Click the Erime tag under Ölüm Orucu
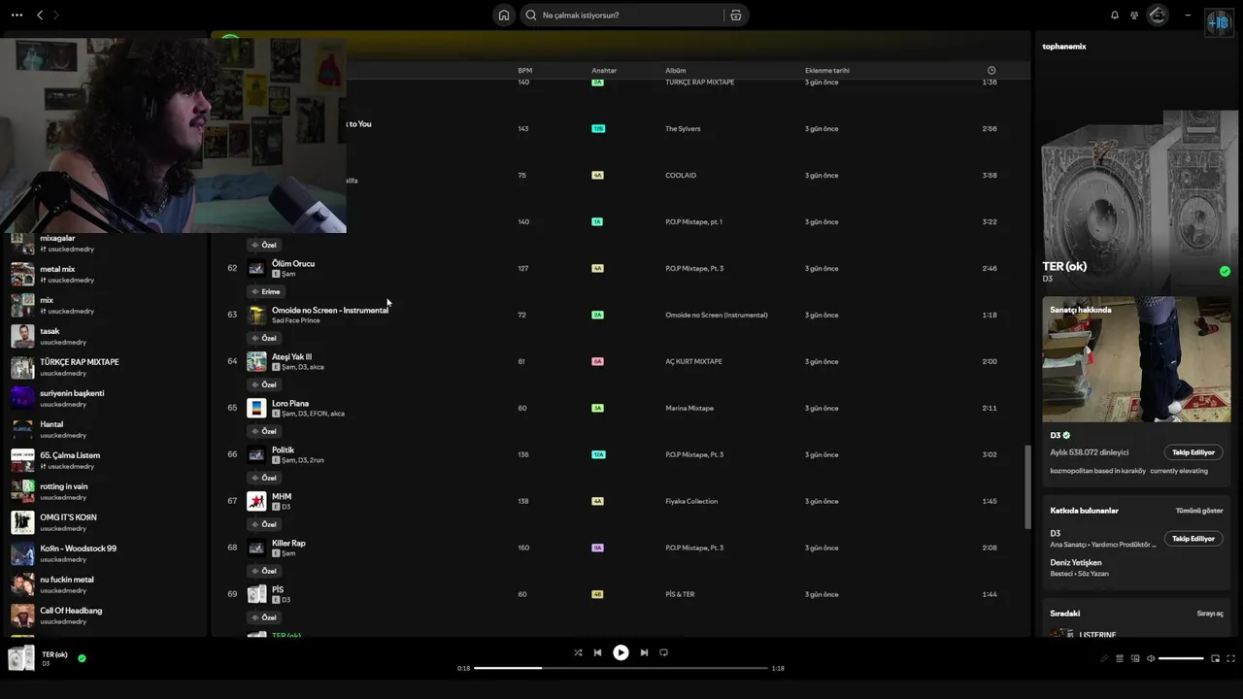This screenshot has height=699, width=1243. pyautogui.click(x=265, y=291)
